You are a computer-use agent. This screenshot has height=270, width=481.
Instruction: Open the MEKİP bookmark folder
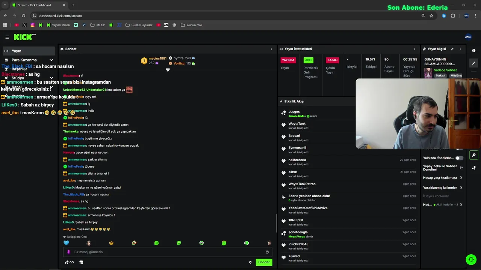(98, 25)
